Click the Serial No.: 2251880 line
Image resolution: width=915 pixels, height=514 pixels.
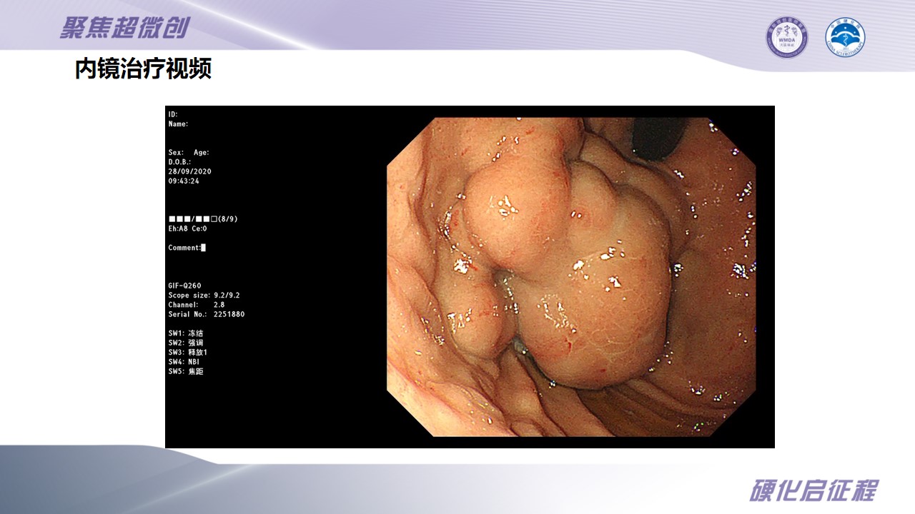click(x=207, y=314)
